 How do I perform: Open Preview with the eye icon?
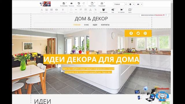71,3
